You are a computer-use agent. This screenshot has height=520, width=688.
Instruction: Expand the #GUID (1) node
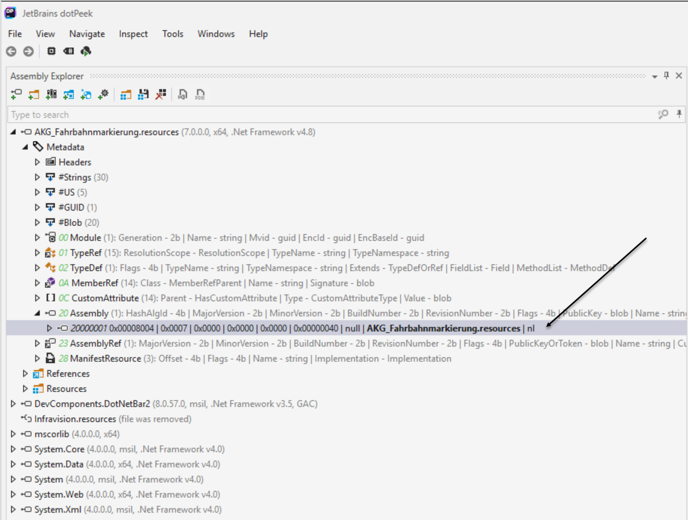coord(37,207)
